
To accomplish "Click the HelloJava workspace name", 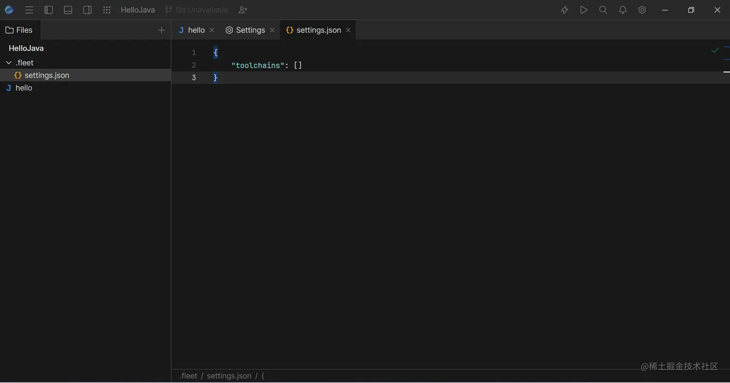I will coord(138,10).
